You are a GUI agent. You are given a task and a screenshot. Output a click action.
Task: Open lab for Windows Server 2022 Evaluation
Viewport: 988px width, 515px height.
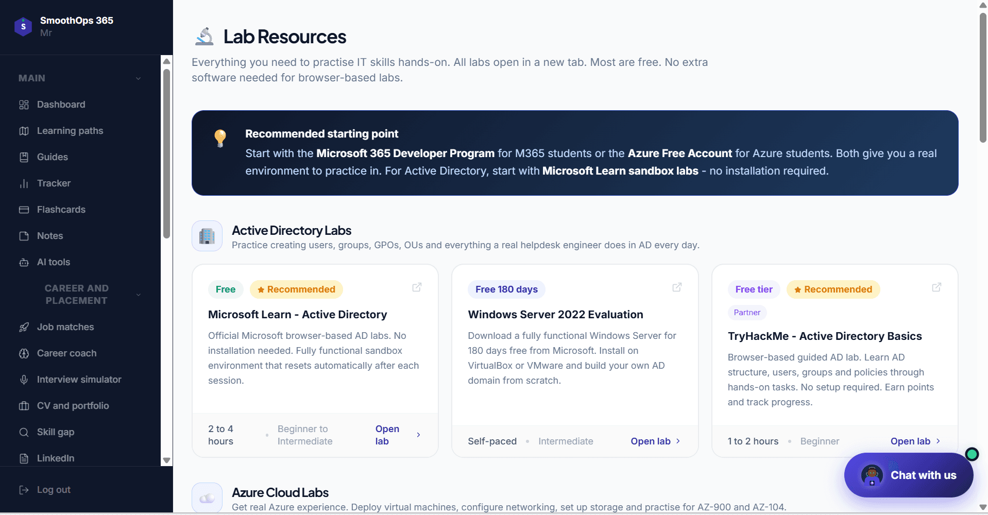coord(655,441)
